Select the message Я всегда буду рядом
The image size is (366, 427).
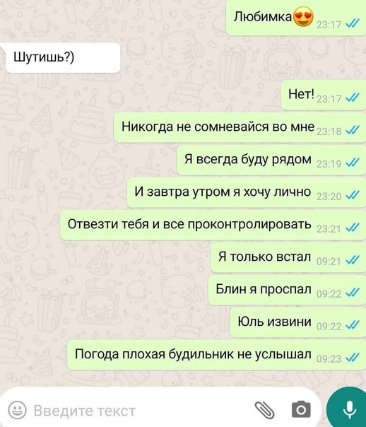click(271, 160)
